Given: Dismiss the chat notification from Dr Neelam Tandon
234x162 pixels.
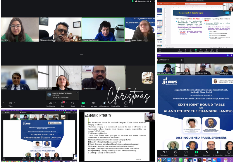Looking at the screenshot, I should [77, 92].
